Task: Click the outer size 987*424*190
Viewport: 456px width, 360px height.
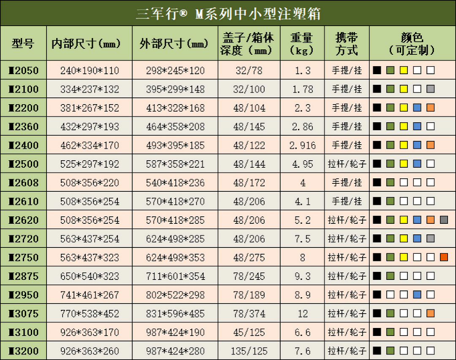Action: (x=175, y=332)
